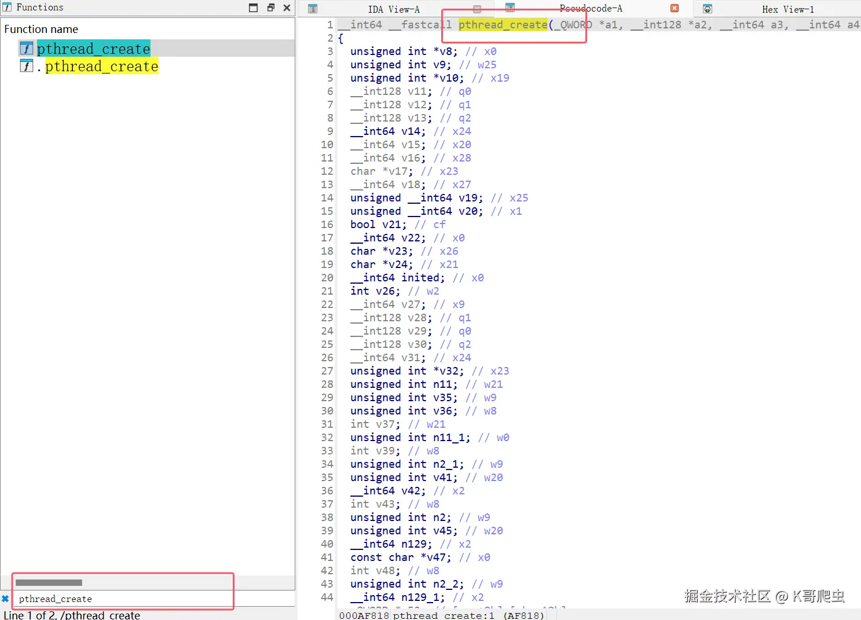Click the IDA View-A tab icon
The width and height of the screenshot is (861, 620).
(313, 9)
